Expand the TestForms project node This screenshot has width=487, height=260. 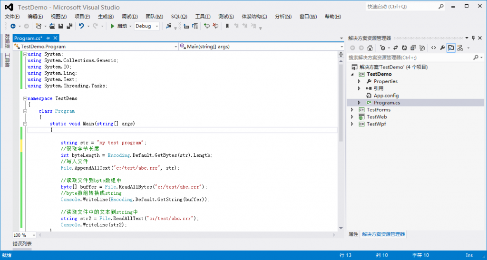click(352, 110)
